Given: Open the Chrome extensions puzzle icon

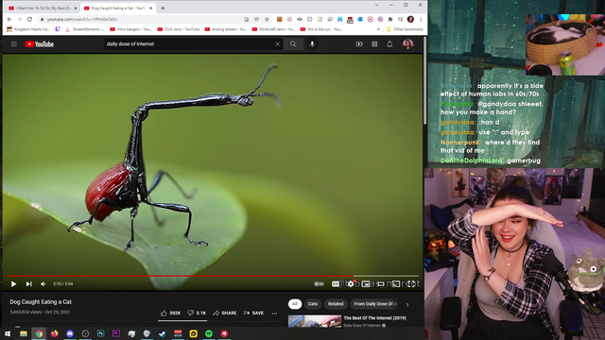Looking at the screenshot, I should [390, 19].
